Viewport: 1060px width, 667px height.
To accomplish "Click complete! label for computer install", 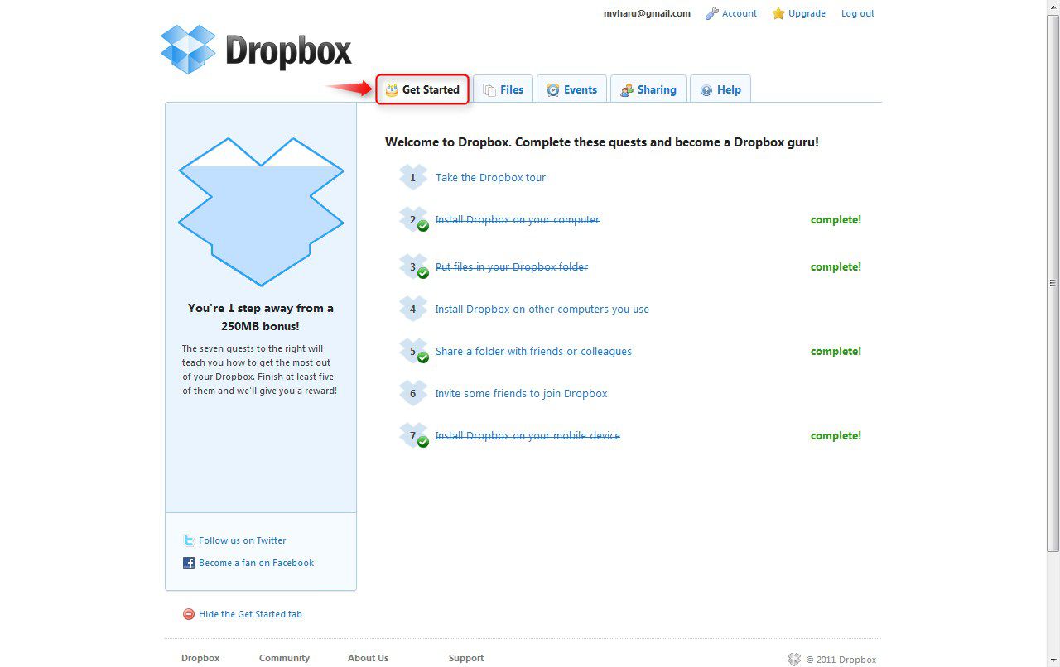I will point(836,219).
